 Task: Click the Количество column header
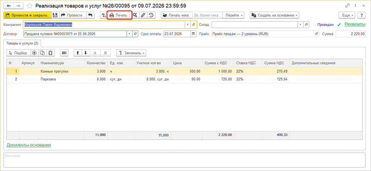96,63
